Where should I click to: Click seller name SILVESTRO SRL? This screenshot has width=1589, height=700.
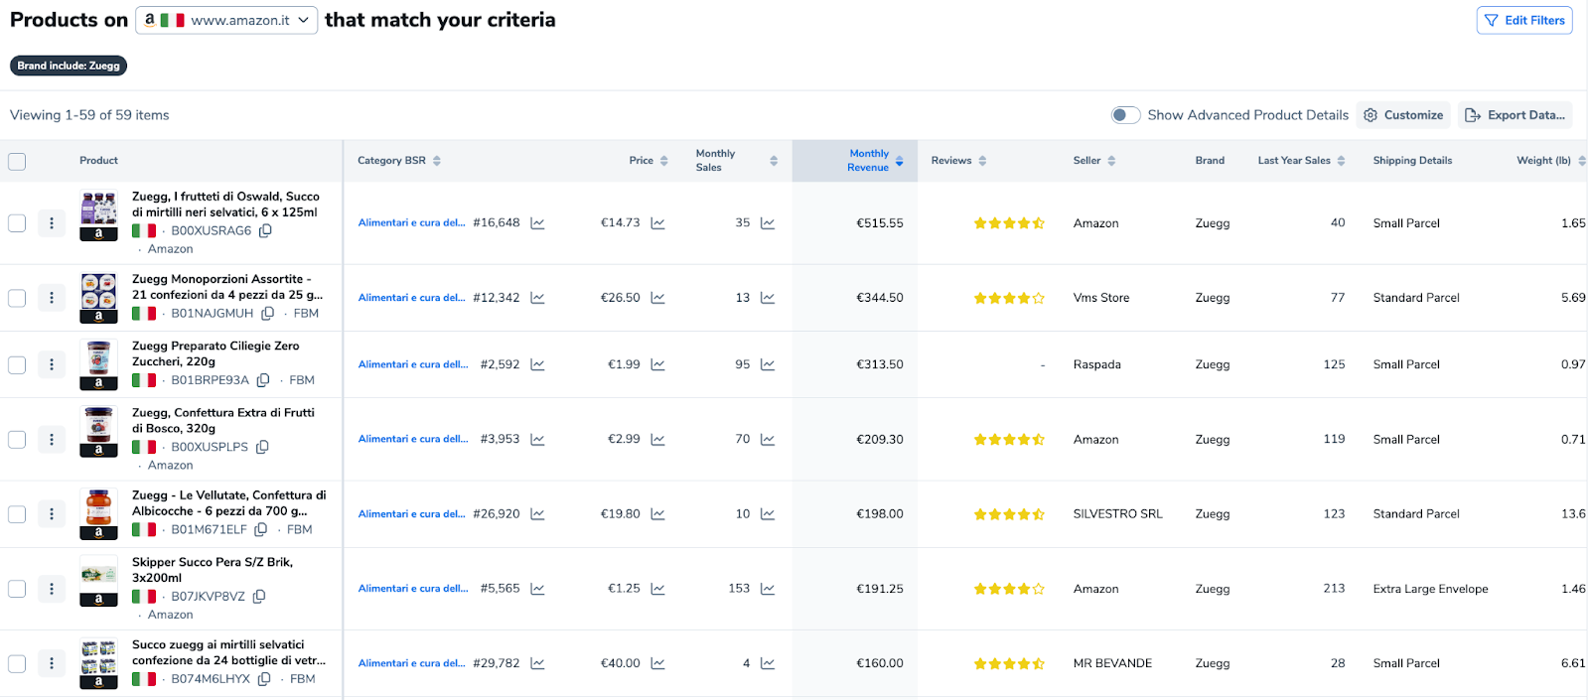coord(1117,514)
